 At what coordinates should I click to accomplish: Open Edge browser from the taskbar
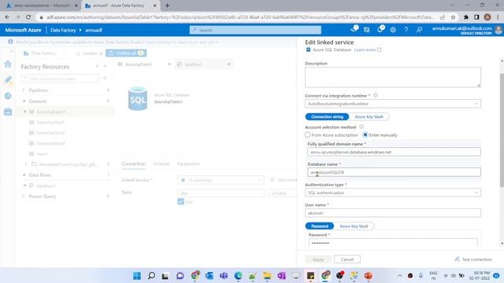(238, 276)
